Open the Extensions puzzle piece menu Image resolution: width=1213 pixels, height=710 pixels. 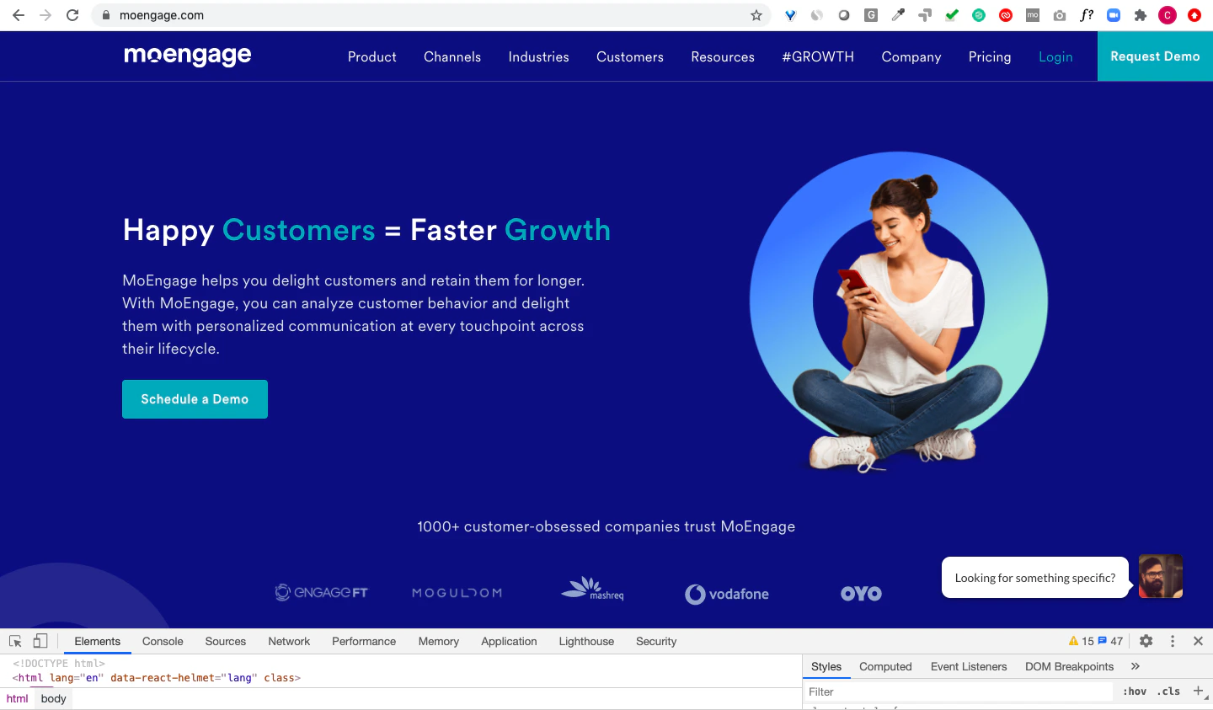(1141, 15)
